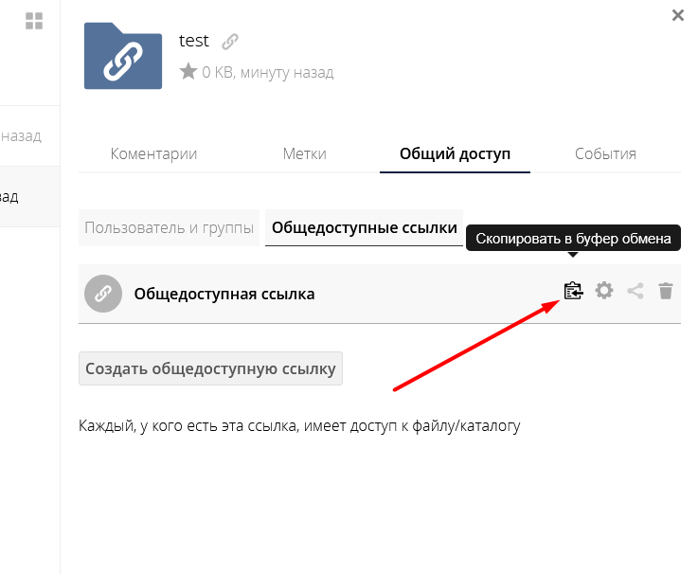This screenshot has width=698, height=574.
Task: Switch to grid view icon
Action: point(34,21)
